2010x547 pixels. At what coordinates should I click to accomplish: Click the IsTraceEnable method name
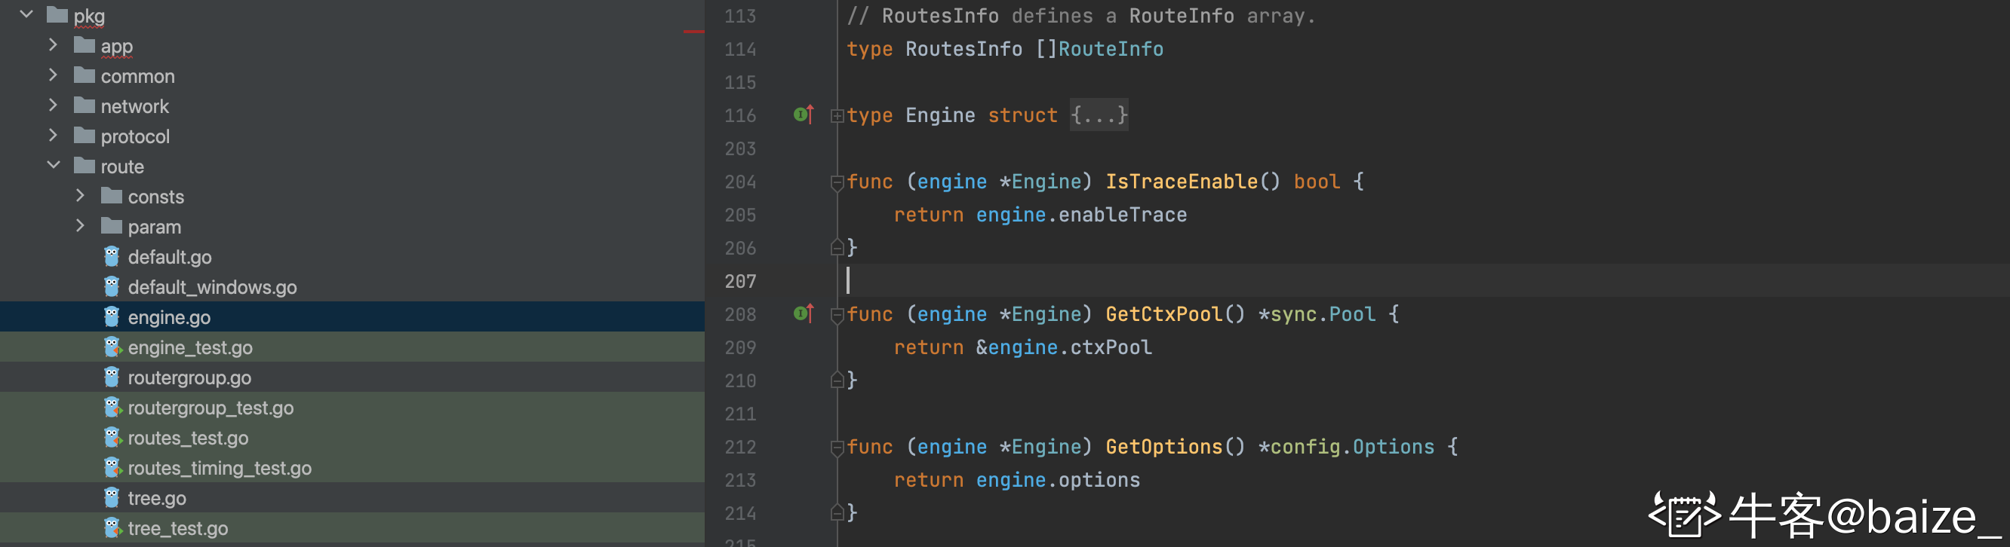tap(1182, 182)
